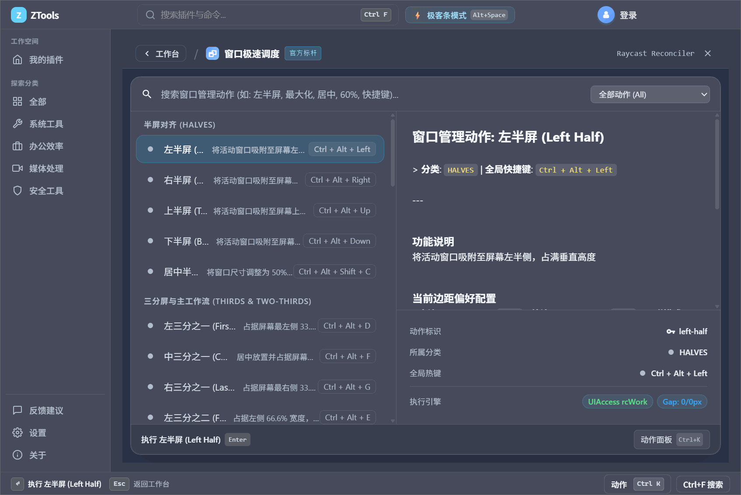The width and height of the screenshot is (741, 495).
Task: Click the 媒体处理 camera icon
Action: click(17, 169)
